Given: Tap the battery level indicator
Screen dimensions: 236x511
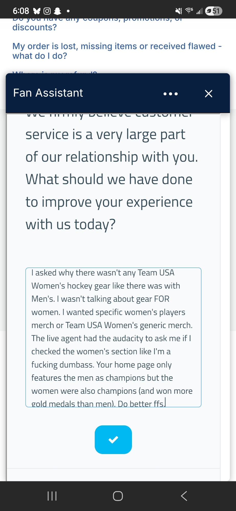Looking at the screenshot, I should tap(213, 11).
